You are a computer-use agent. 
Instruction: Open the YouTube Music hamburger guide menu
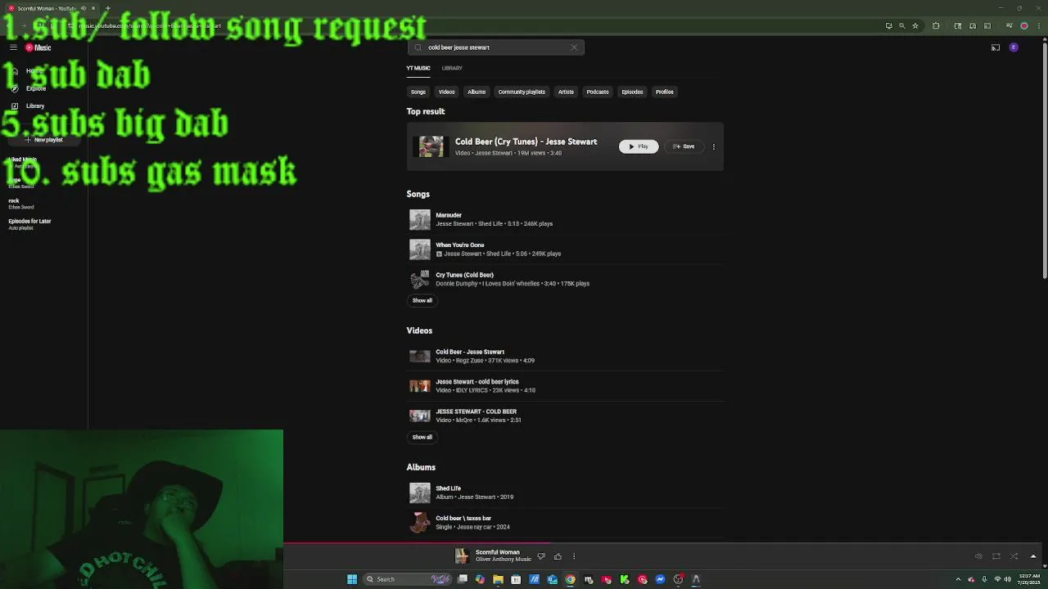click(13, 47)
